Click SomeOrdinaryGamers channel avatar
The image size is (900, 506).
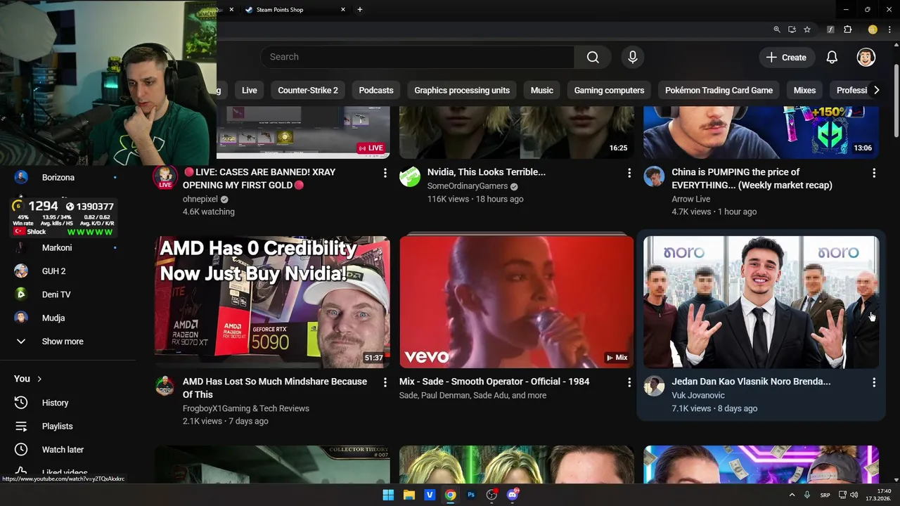click(x=410, y=176)
